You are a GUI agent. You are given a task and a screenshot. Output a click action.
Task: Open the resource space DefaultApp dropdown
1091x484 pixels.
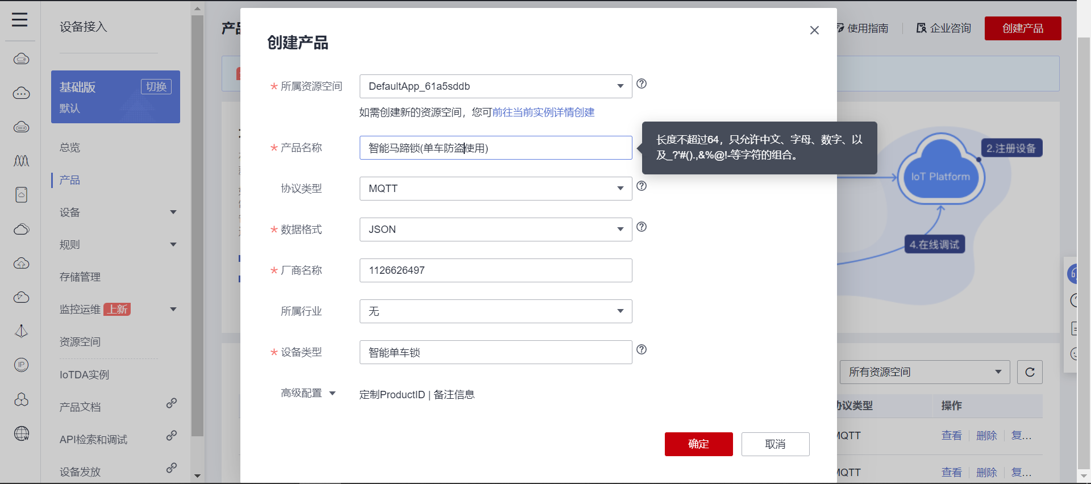(x=495, y=86)
